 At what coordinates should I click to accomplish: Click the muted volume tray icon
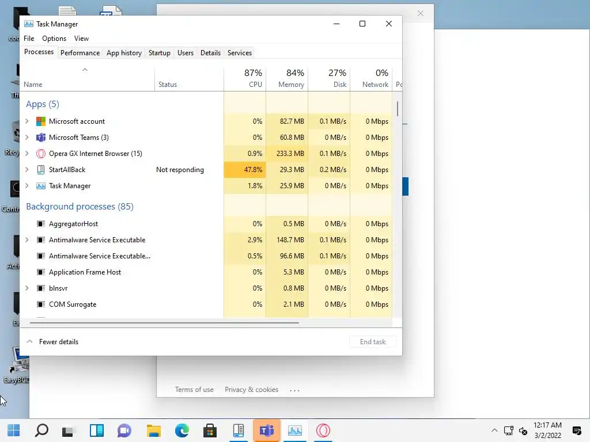(x=523, y=430)
